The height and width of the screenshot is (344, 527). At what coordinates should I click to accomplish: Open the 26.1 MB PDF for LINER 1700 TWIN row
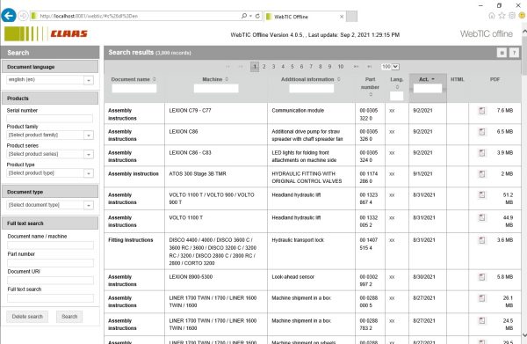(482, 298)
